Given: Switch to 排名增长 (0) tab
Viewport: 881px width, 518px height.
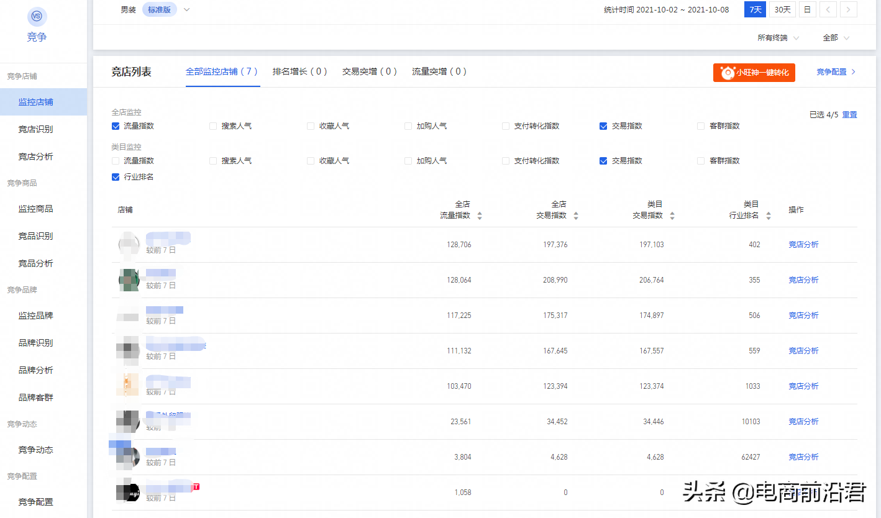Looking at the screenshot, I should (300, 72).
